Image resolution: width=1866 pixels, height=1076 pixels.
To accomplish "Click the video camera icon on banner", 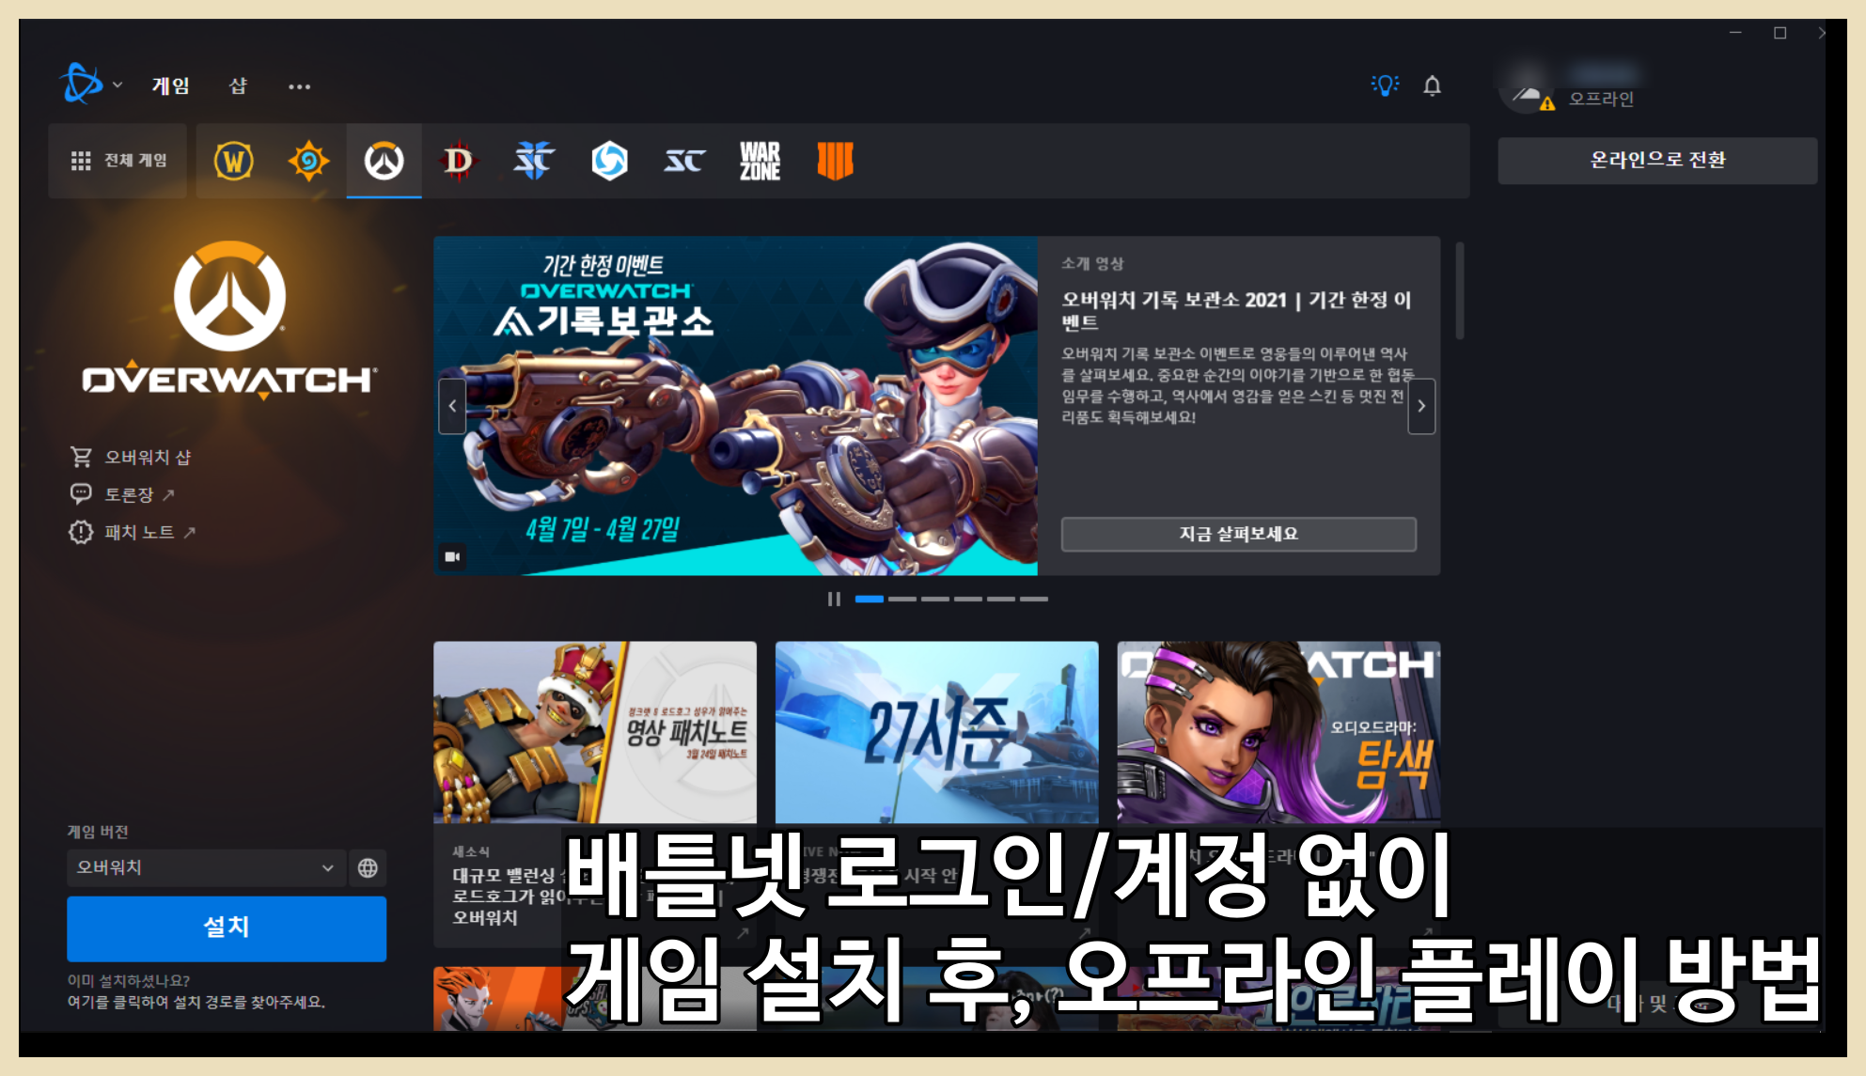I will pos(452,556).
